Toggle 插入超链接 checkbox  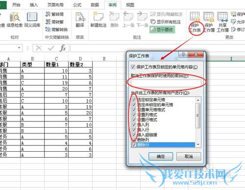(x=134, y=135)
